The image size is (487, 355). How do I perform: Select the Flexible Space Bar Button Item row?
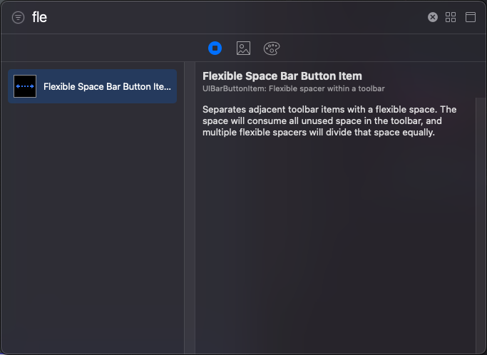click(x=93, y=86)
